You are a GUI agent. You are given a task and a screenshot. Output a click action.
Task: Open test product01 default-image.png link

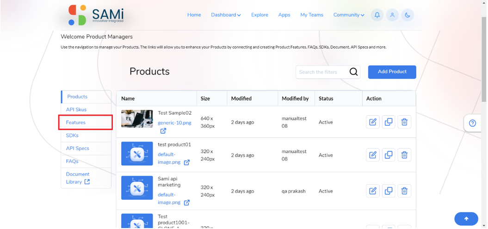coord(170,158)
